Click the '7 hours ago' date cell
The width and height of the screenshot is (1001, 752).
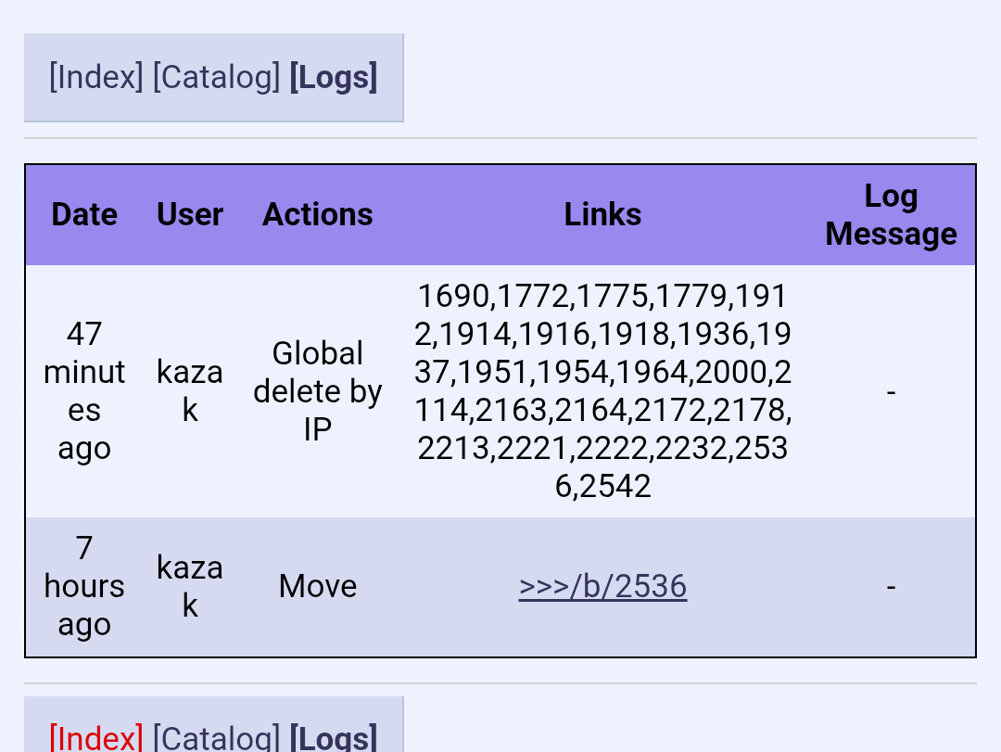pyautogui.click(x=84, y=586)
